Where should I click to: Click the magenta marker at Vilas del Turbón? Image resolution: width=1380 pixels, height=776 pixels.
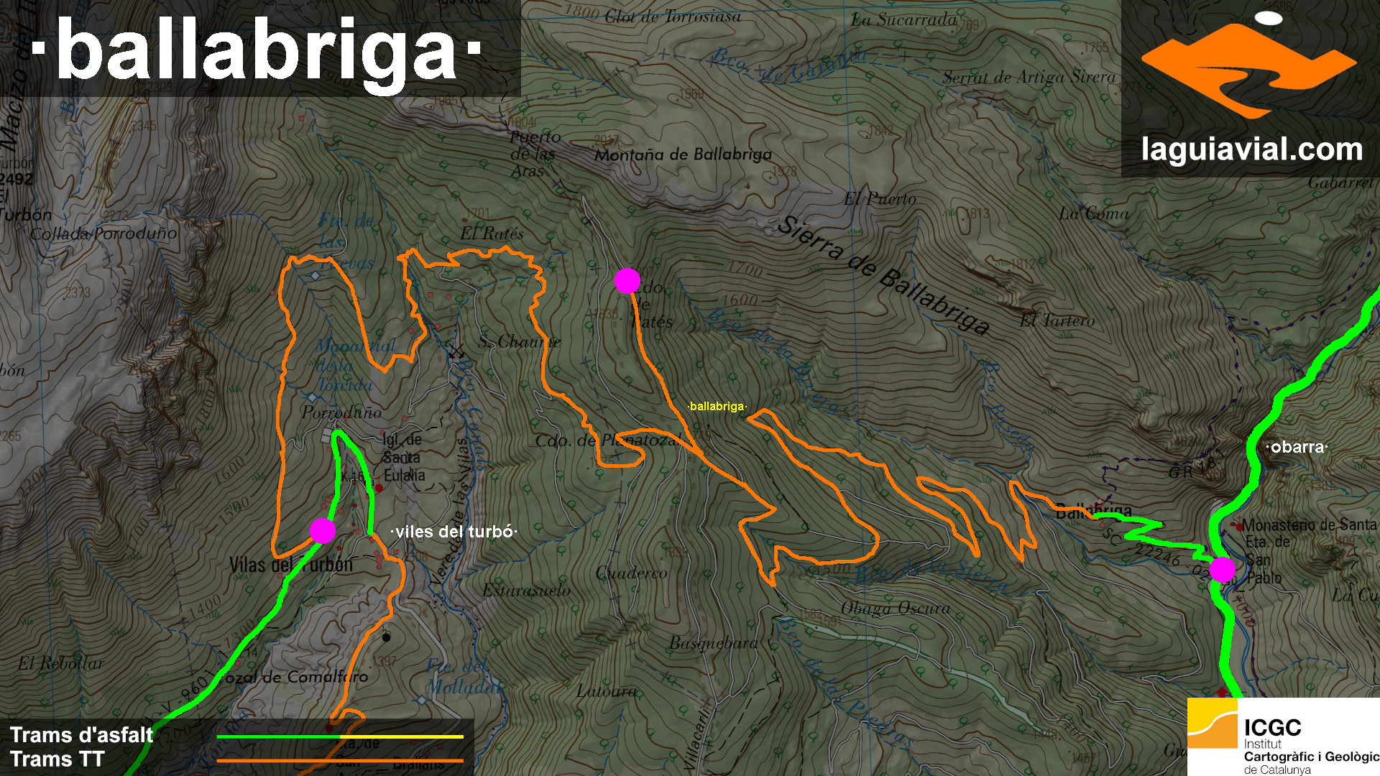tap(323, 530)
